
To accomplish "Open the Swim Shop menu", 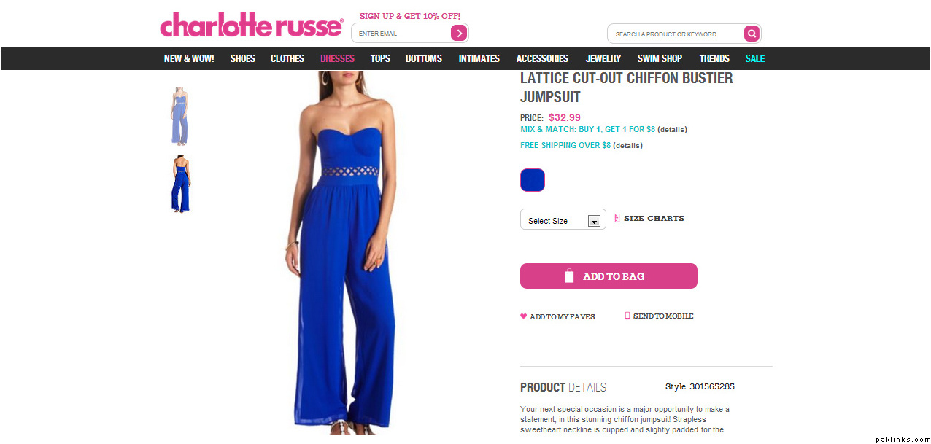I will (x=660, y=58).
